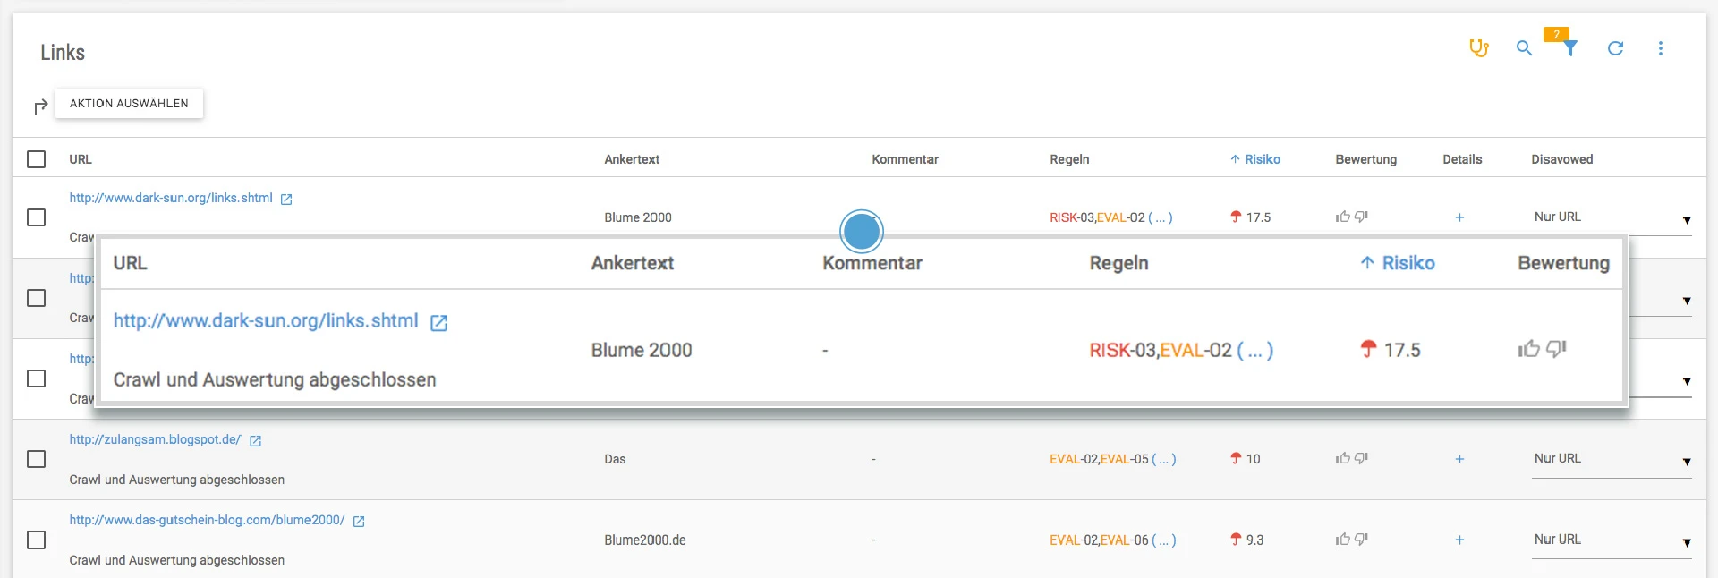The height and width of the screenshot is (578, 1718).
Task: Check the zulangsam.blogspot.de row checkbox
Action: click(37, 459)
